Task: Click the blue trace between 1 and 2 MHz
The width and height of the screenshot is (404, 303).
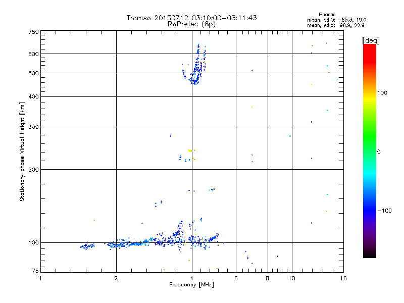Action: [x=87, y=246]
